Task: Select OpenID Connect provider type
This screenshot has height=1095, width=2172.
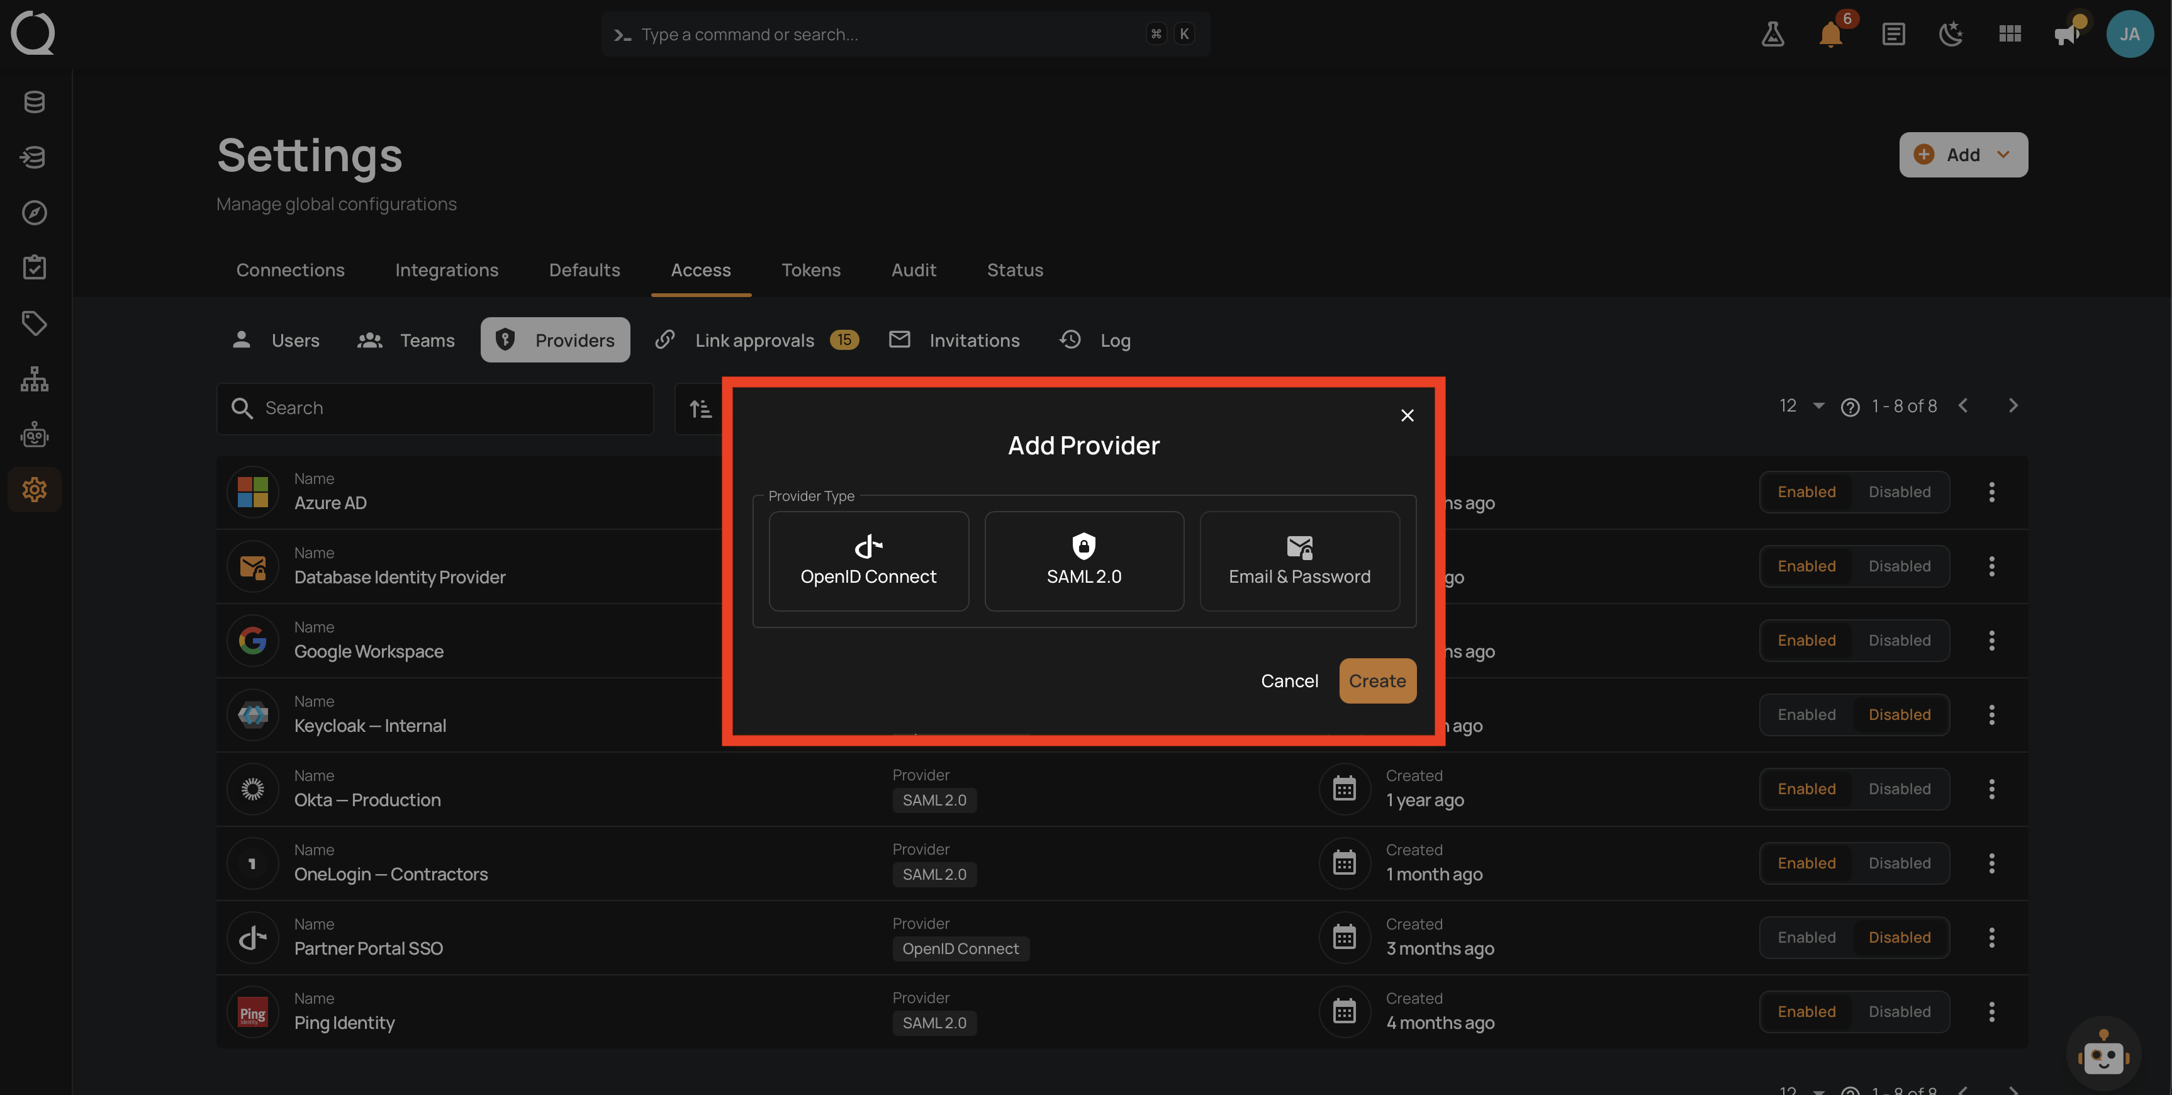Action: (868, 561)
